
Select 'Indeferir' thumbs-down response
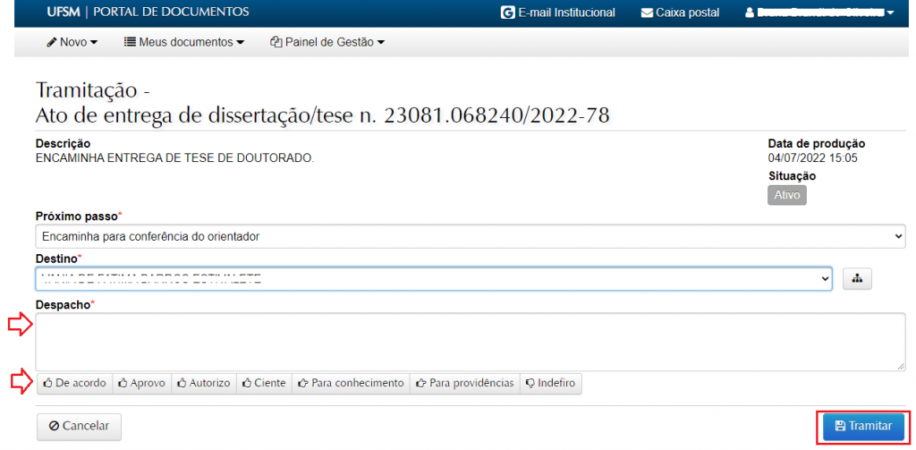coord(550,383)
